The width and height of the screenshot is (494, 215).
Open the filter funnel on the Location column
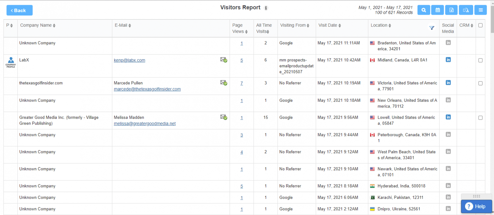[x=432, y=28]
